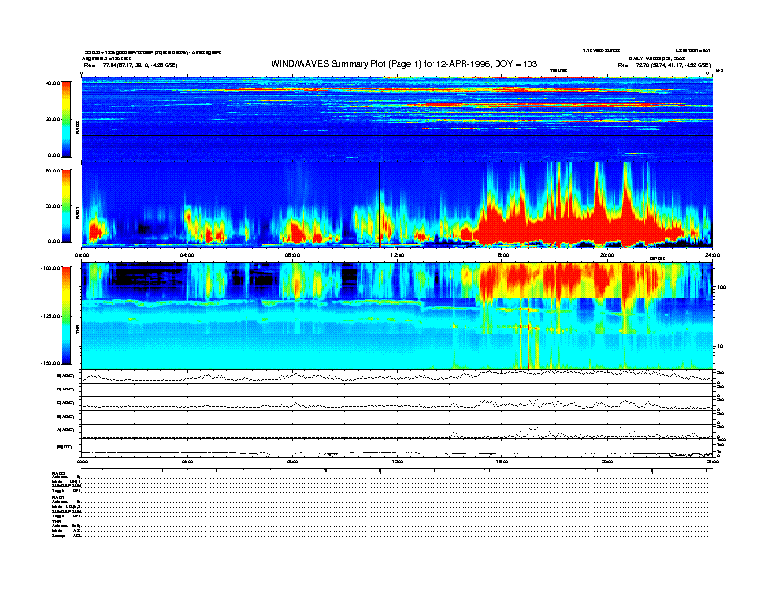
Task: Click the -125.00 color bar tick label
Action: click(50, 316)
